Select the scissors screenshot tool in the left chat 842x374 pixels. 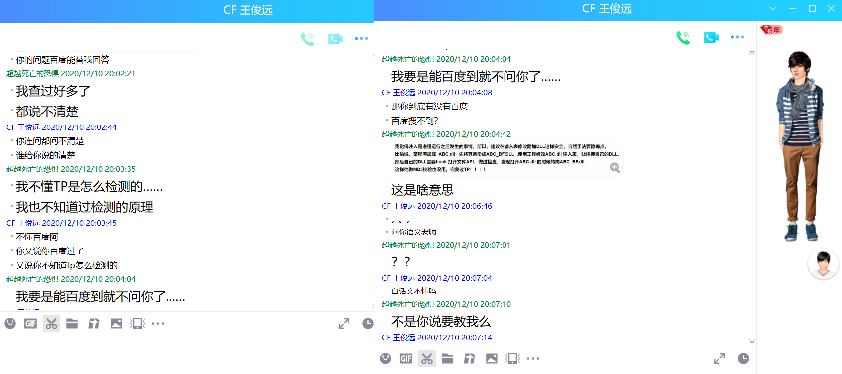pos(51,324)
